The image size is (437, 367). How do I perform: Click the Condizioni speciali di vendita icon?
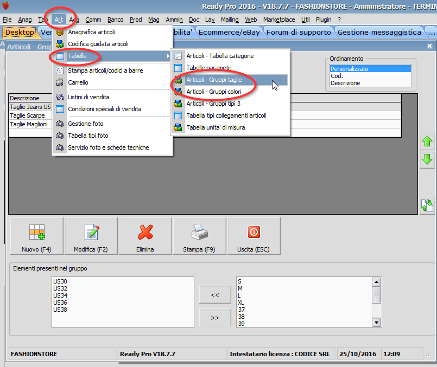click(x=60, y=109)
